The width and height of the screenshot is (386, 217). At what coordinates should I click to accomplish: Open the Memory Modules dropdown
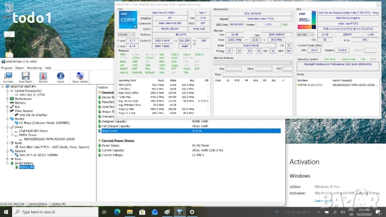coord(253,63)
